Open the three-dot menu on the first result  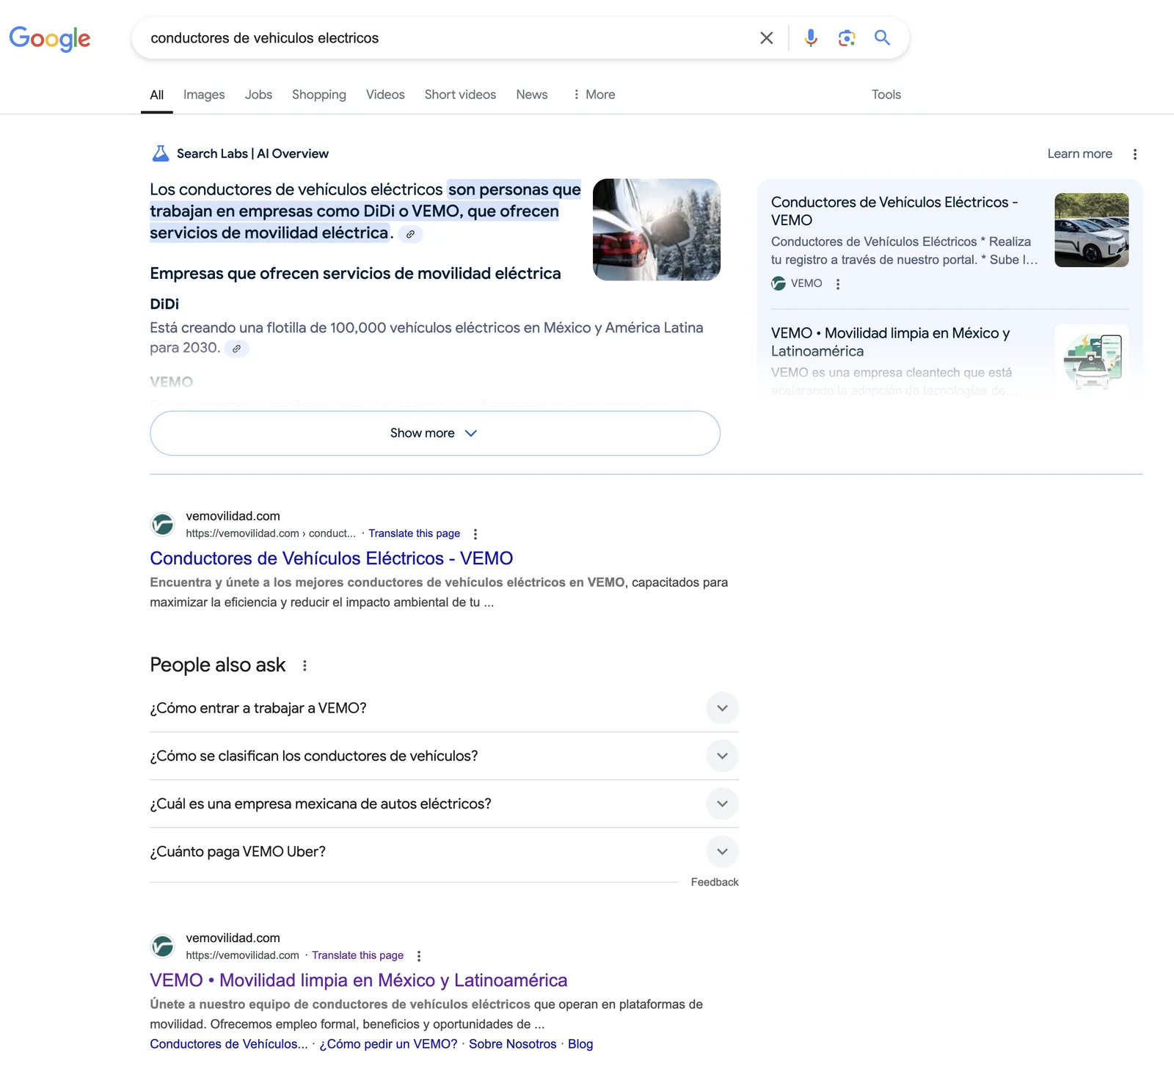pyautogui.click(x=477, y=533)
